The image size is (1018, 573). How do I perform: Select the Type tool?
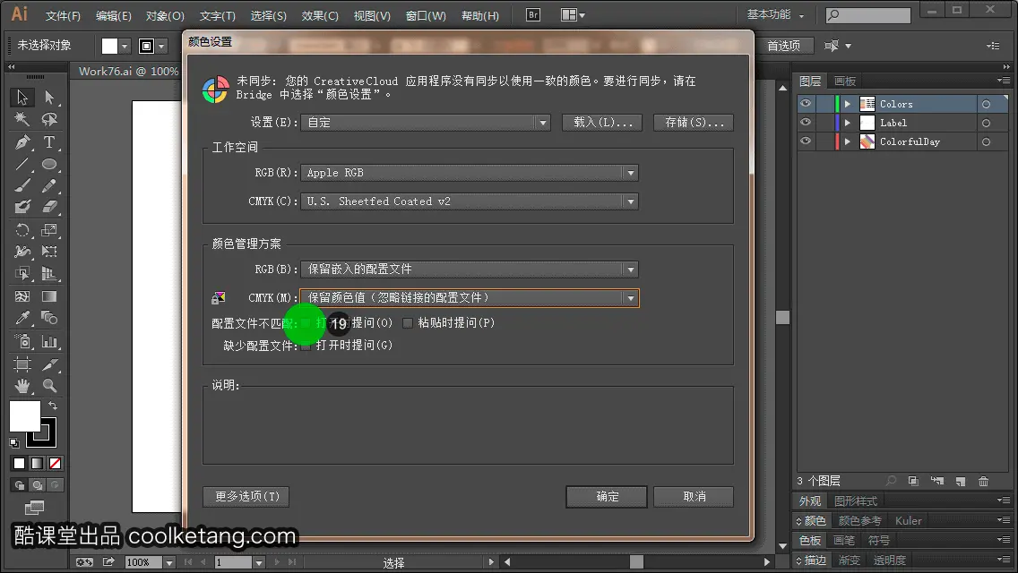click(49, 142)
